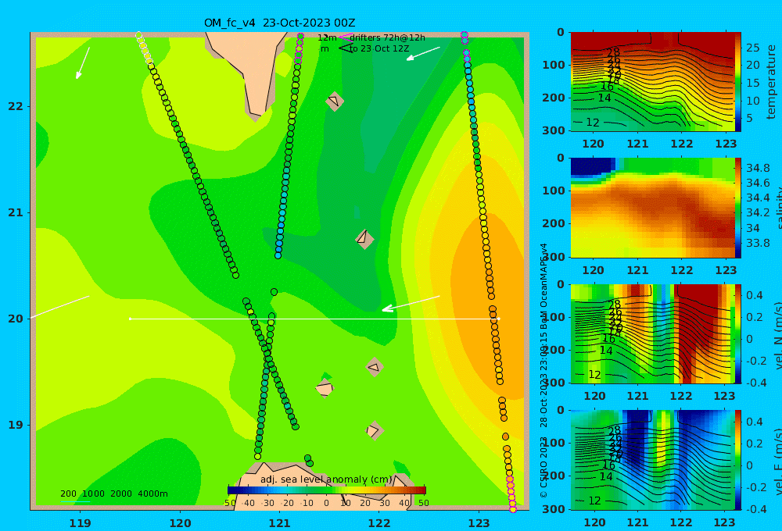The height and width of the screenshot is (531, 782).
Task: Click the white current arrow in top-left of map
Action: click(x=82, y=63)
